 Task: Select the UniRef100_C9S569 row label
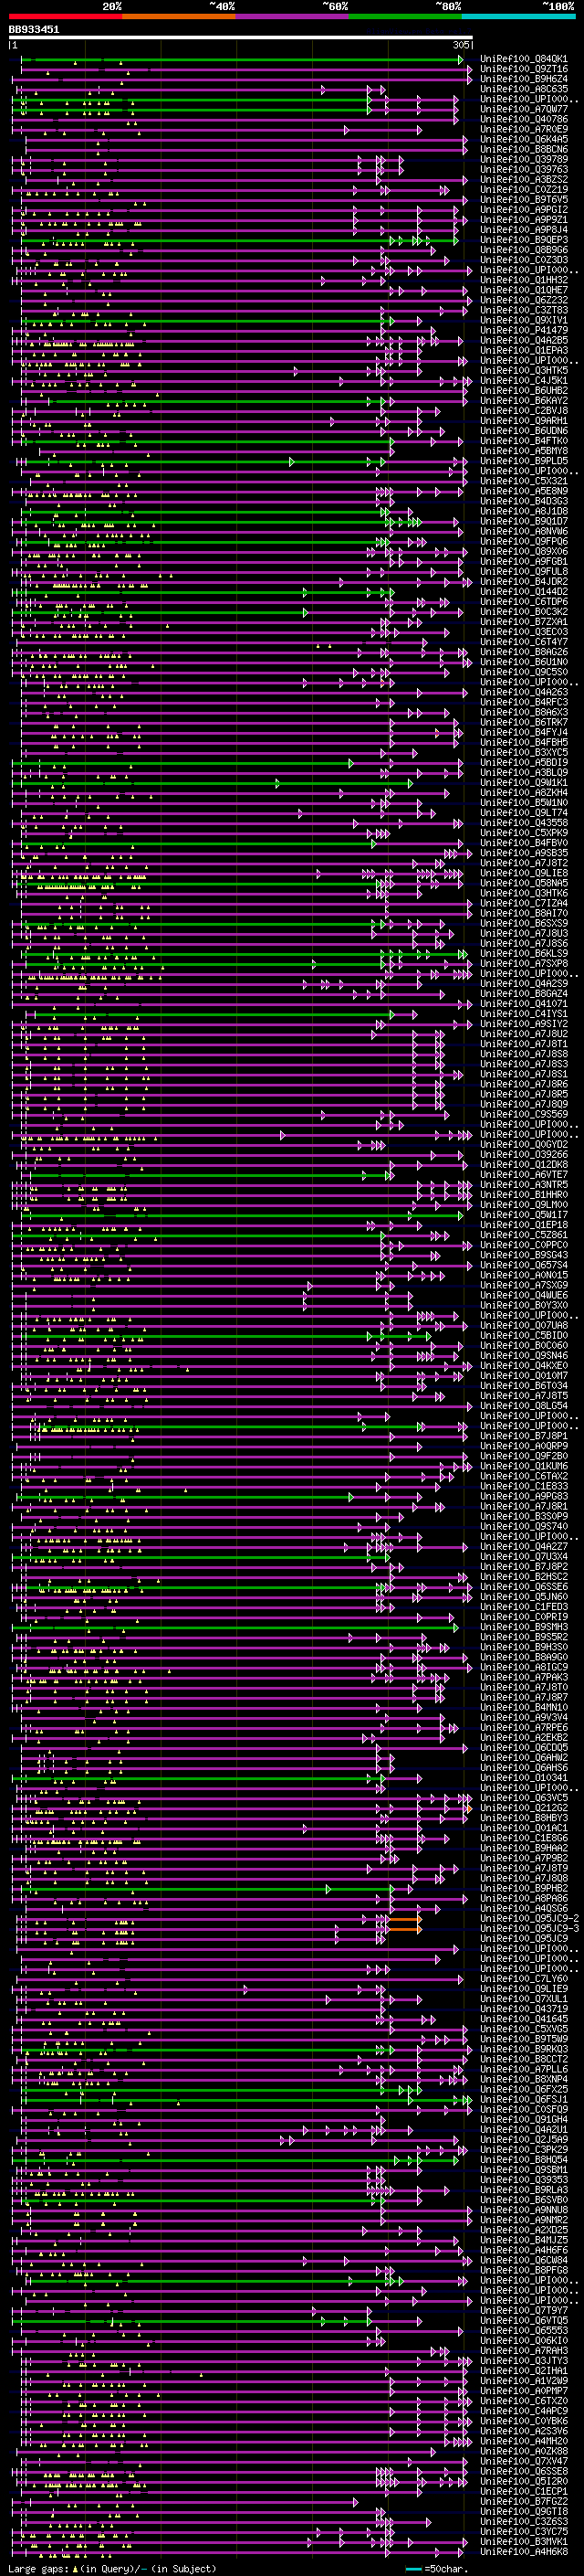coord(524,1115)
